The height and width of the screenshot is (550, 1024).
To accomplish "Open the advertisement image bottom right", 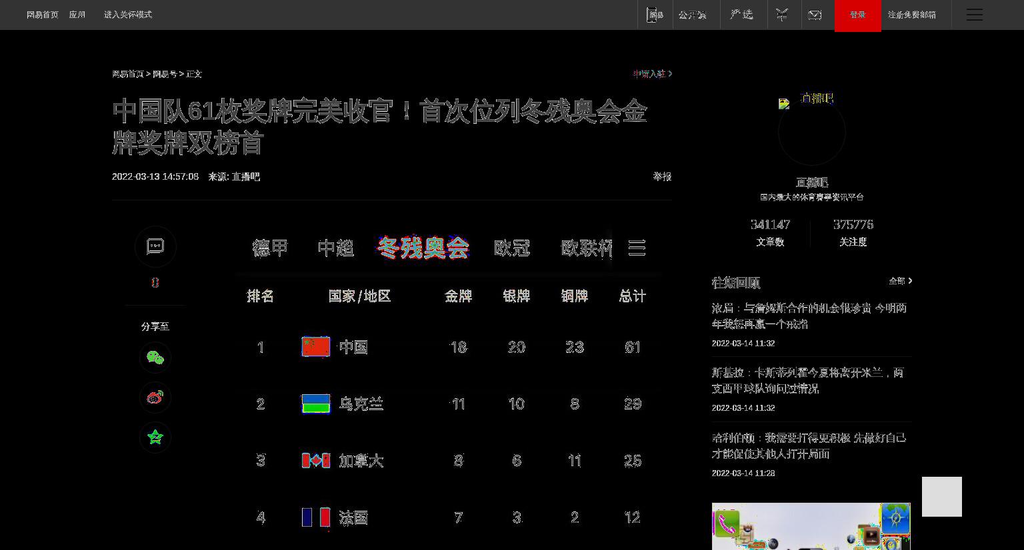I will 811,526.
